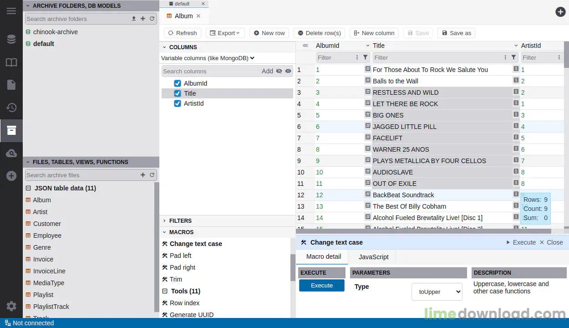Collapse the Tools (11) macro group
Image resolution: width=569 pixels, height=328 pixels.
point(165,291)
